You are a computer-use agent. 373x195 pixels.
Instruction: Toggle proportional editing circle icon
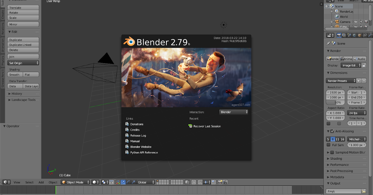pyautogui.click(x=194, y=182)
